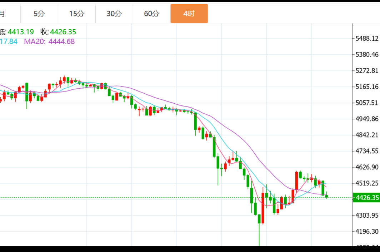Image resolution: width=380 pixels, height=252 pixels.
Task: Click the rightmost candlestick on the chart
Action: (326, 196)
